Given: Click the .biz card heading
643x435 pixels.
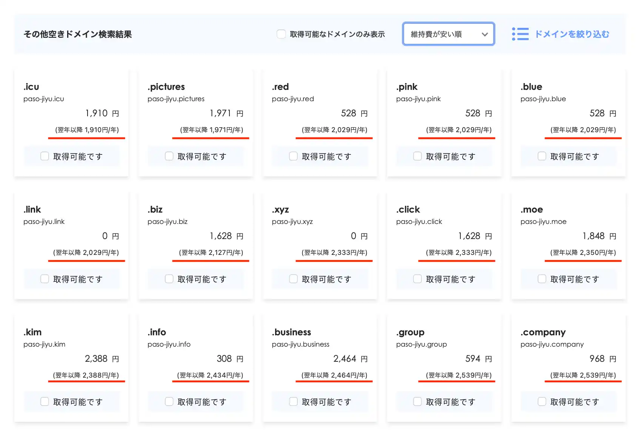Looking at the screenshot, I should tap(155, 210).
